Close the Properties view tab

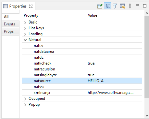31,6
